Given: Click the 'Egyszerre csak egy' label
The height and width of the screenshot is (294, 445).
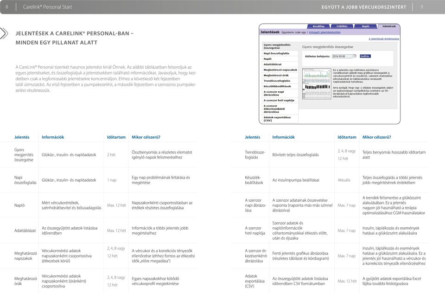Looking at the screenshot, I should point(294,32).
